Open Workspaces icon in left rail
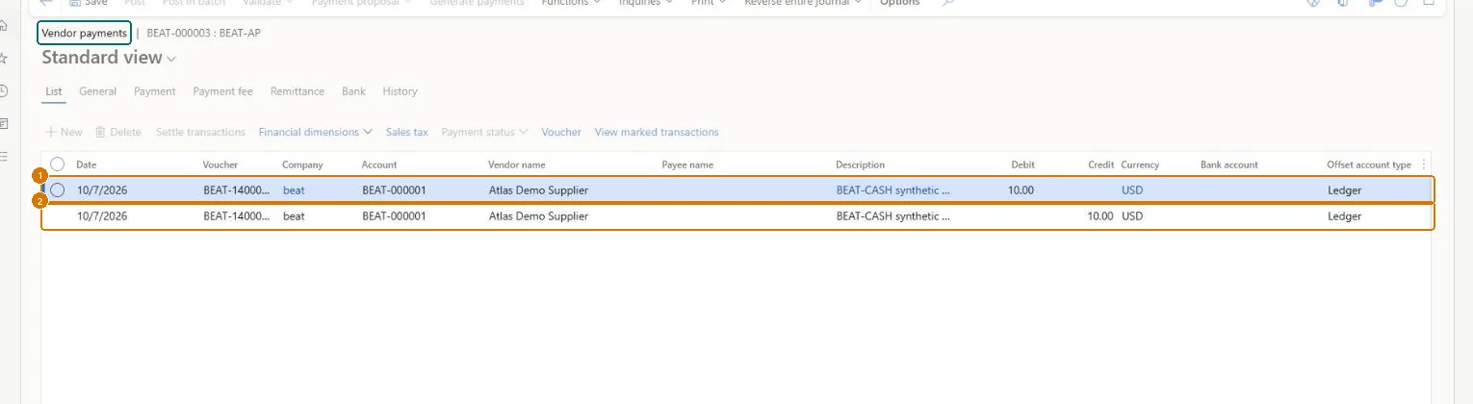Screen dimensions: 1473x404 point(3,123)
